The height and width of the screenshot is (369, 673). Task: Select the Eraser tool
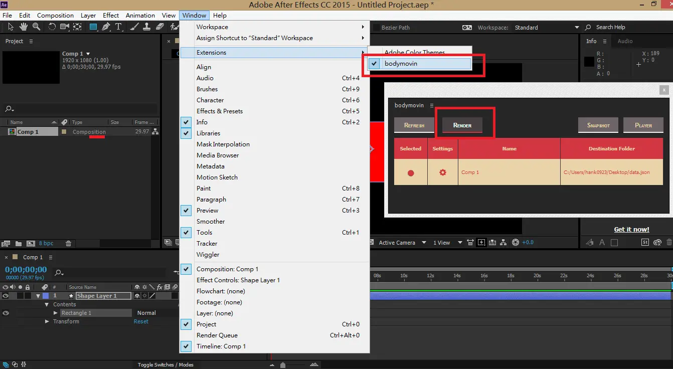(x=160, y=27)
